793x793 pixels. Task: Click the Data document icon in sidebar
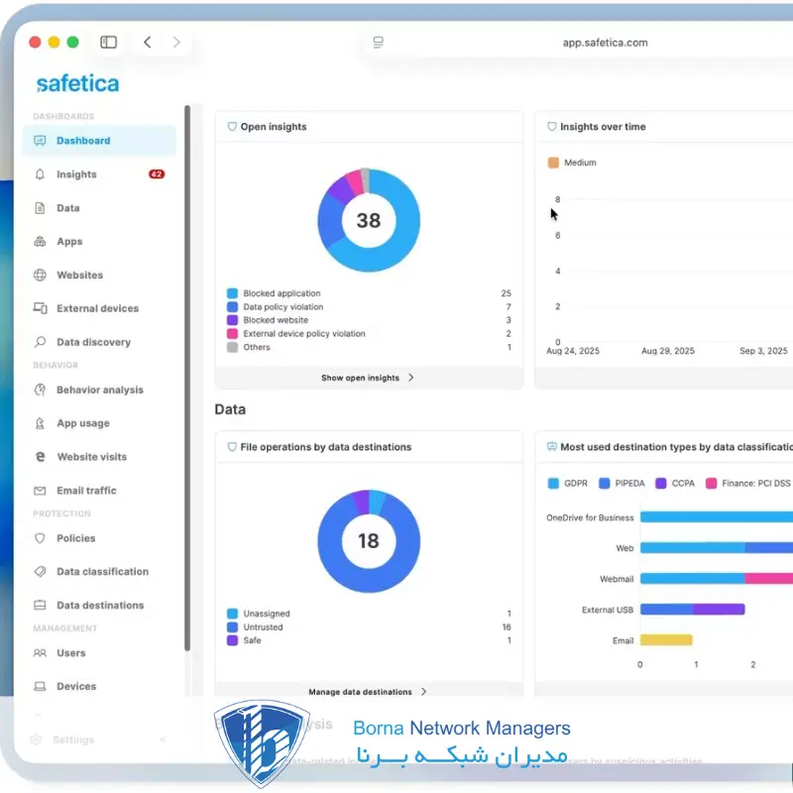click(40, 208)
